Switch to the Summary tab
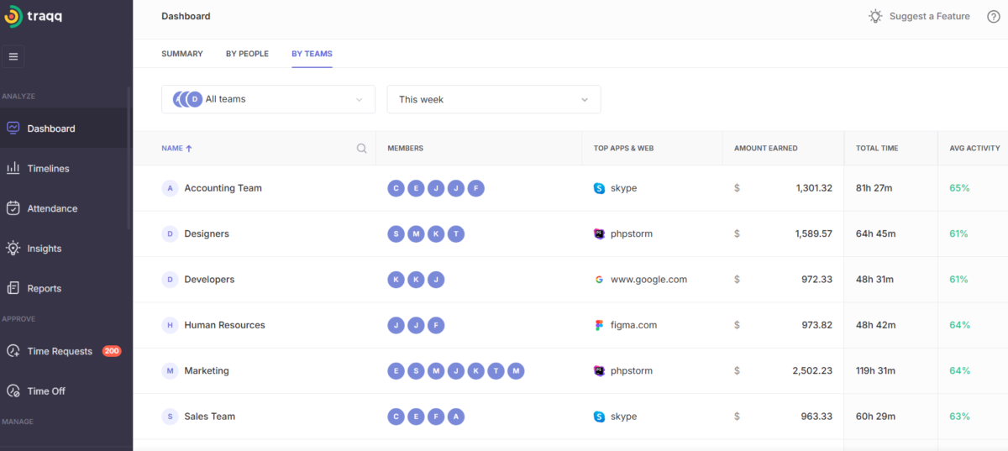This screenshot has height=451, width=1008. [182, 54]
